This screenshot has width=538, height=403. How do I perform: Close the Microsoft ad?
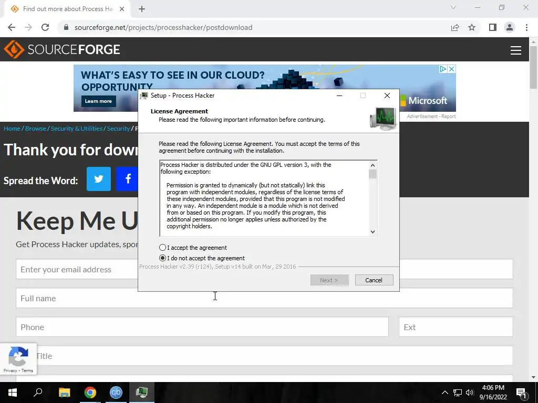(452, 69)
